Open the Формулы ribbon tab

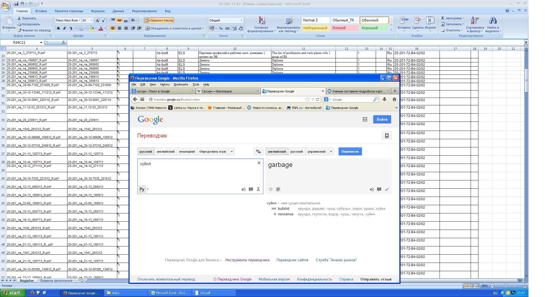[x=98, y=11]
